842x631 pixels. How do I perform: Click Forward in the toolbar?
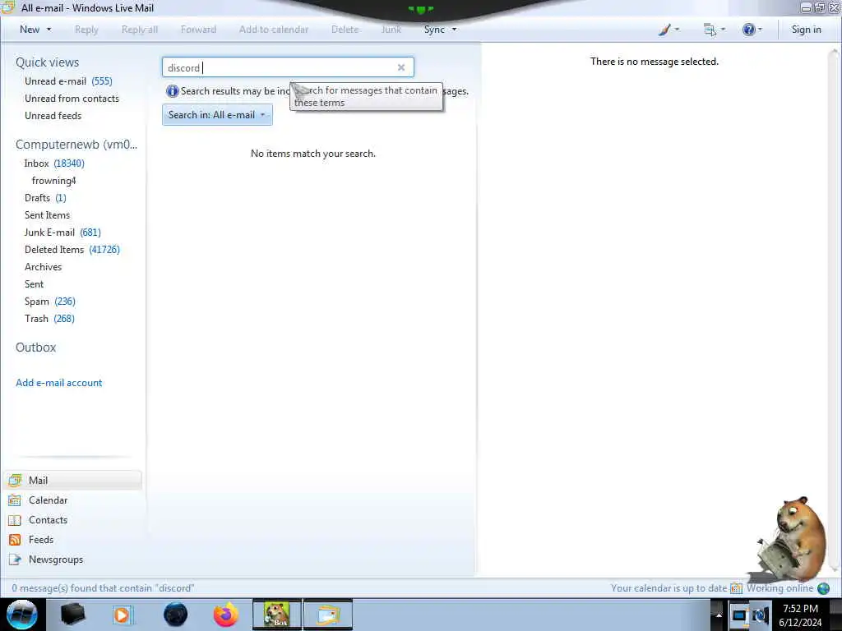pyautogui.click(x=198, y=30)
